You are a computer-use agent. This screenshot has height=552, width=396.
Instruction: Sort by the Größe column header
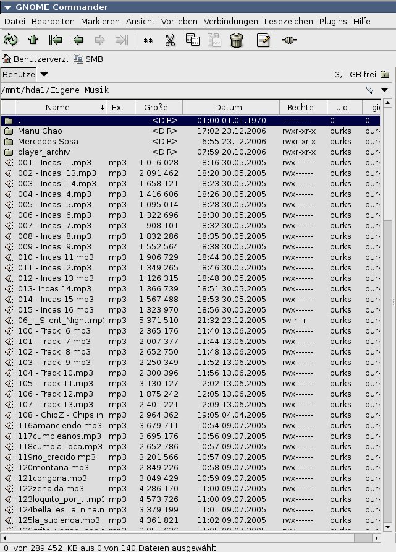(159, 108)
